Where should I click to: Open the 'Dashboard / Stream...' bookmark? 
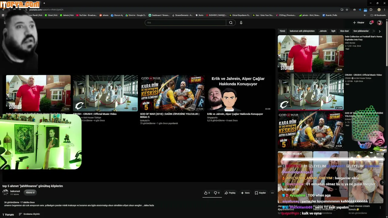tap(159, 15)
